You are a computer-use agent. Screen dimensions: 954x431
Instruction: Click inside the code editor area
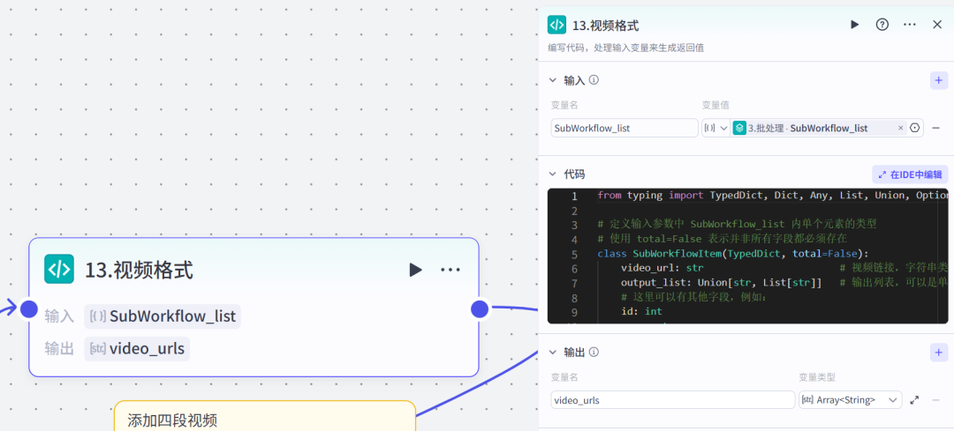(748, 256)
